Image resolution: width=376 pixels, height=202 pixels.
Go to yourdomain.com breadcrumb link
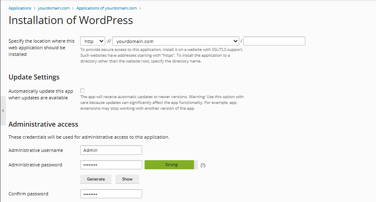(54, 8)
